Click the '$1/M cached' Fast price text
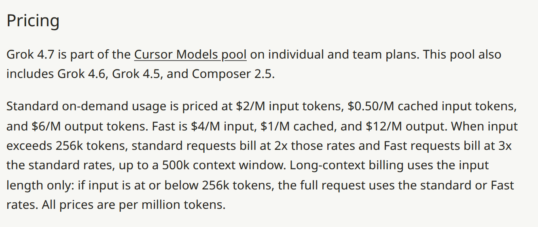Screen dimensions: 538x227 pos(298,126)
